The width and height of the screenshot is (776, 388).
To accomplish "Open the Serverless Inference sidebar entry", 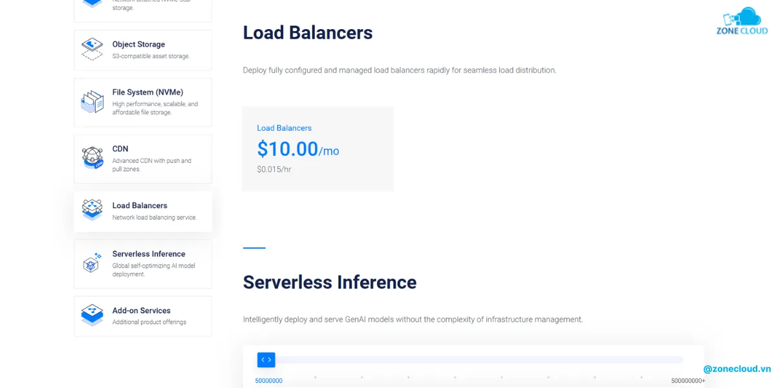I will click(143, 264).
